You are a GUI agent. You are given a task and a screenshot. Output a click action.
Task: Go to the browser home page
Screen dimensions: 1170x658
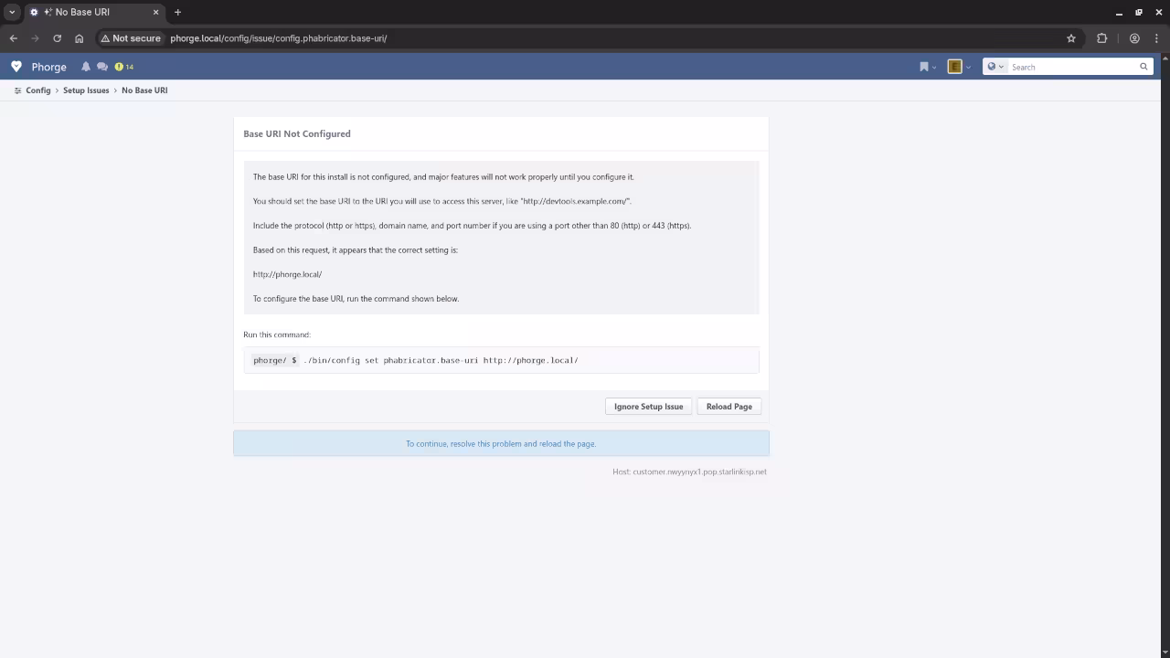79,38
